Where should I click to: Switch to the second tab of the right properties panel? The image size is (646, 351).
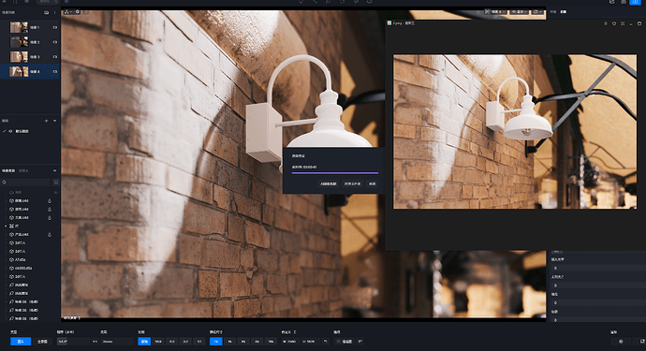coord(564,12)
